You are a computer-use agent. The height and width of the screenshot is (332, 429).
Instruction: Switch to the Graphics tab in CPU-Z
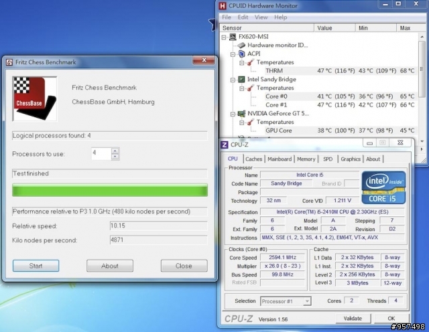coord(351,159)
